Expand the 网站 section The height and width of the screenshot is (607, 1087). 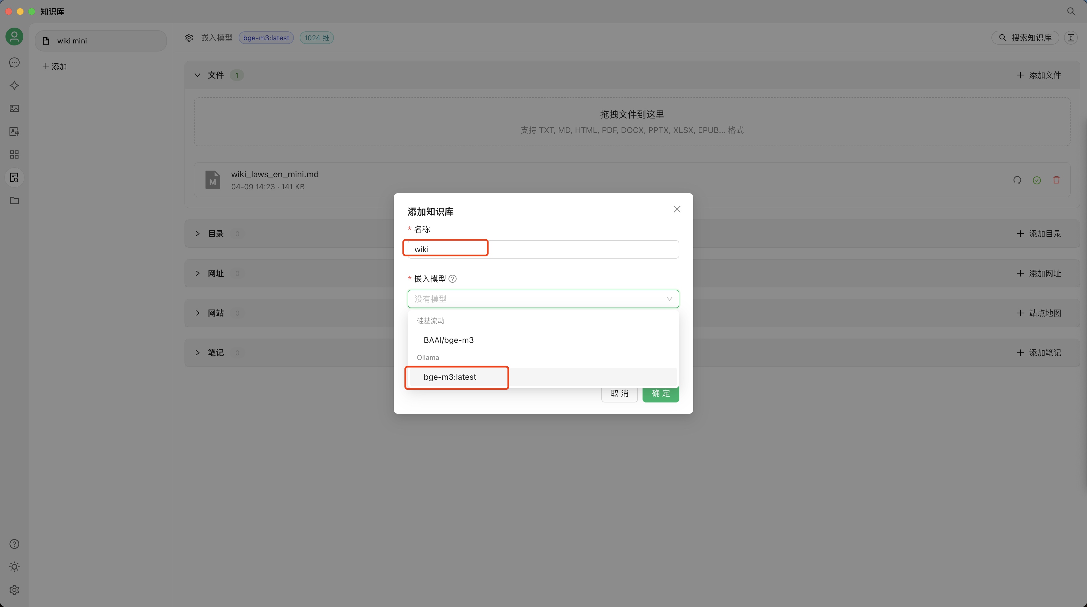(x=197, y=313)
